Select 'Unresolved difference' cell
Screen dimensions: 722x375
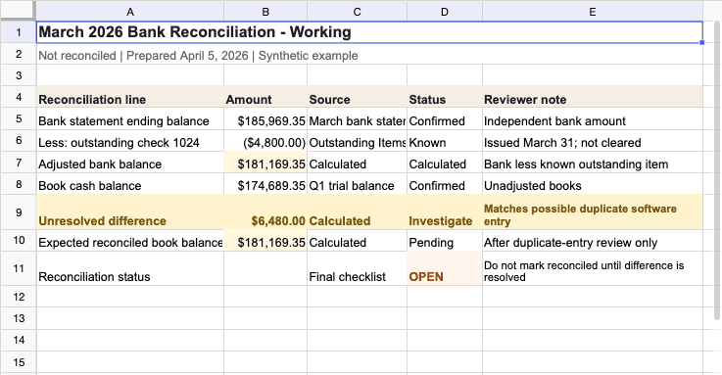[130, 212]
